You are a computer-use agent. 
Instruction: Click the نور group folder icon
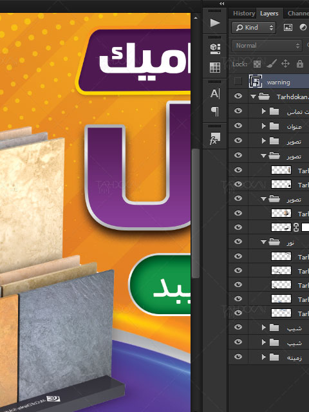(x=274, y=242)
